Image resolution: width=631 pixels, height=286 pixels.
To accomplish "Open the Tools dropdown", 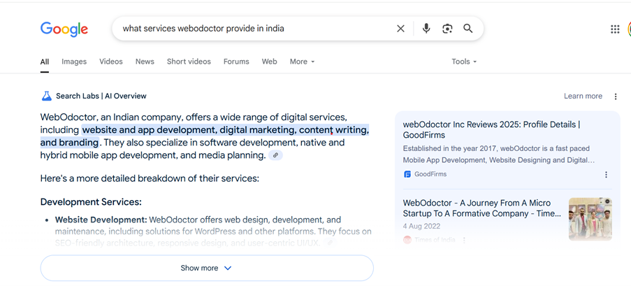I will (464, 62).
